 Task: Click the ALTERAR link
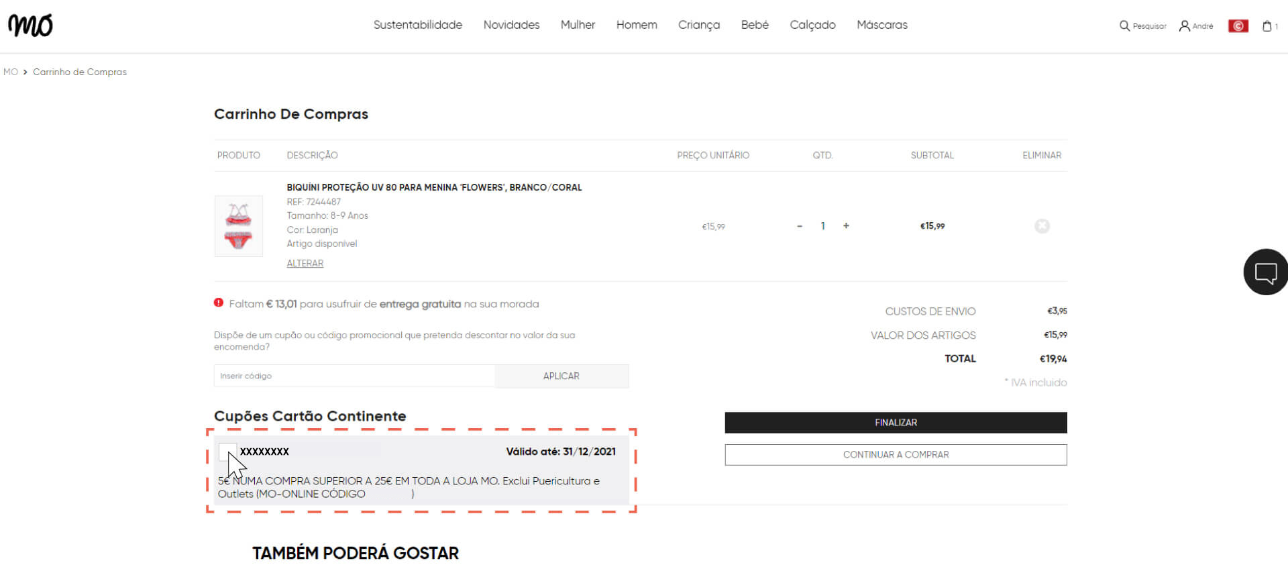pyautogui.click(x=305, y=263)
